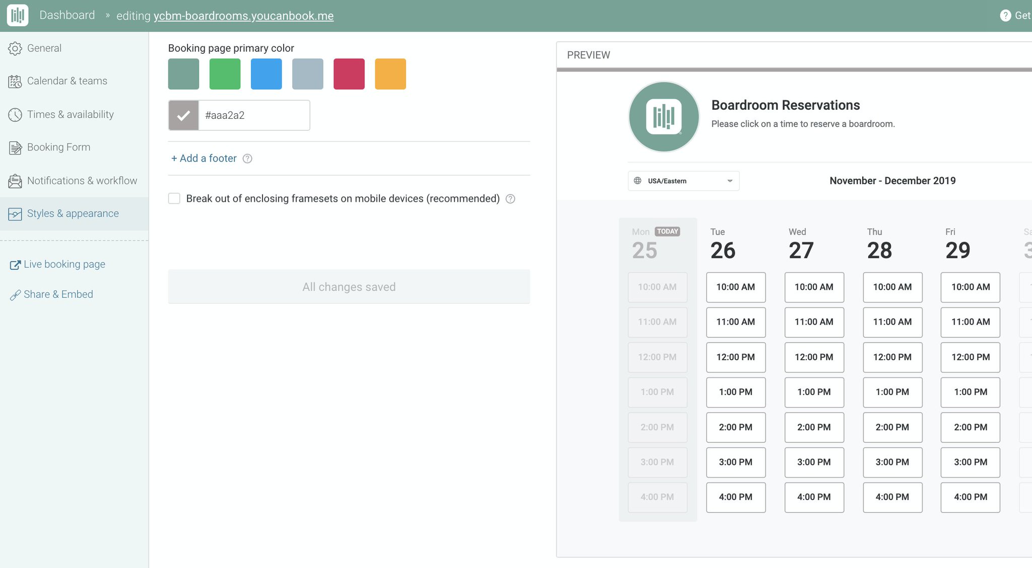Select the crimson red color swatch
Image resolution: width=1032 pixels, height=568 pixels.
pyautogui.click(x=349, y=74)
